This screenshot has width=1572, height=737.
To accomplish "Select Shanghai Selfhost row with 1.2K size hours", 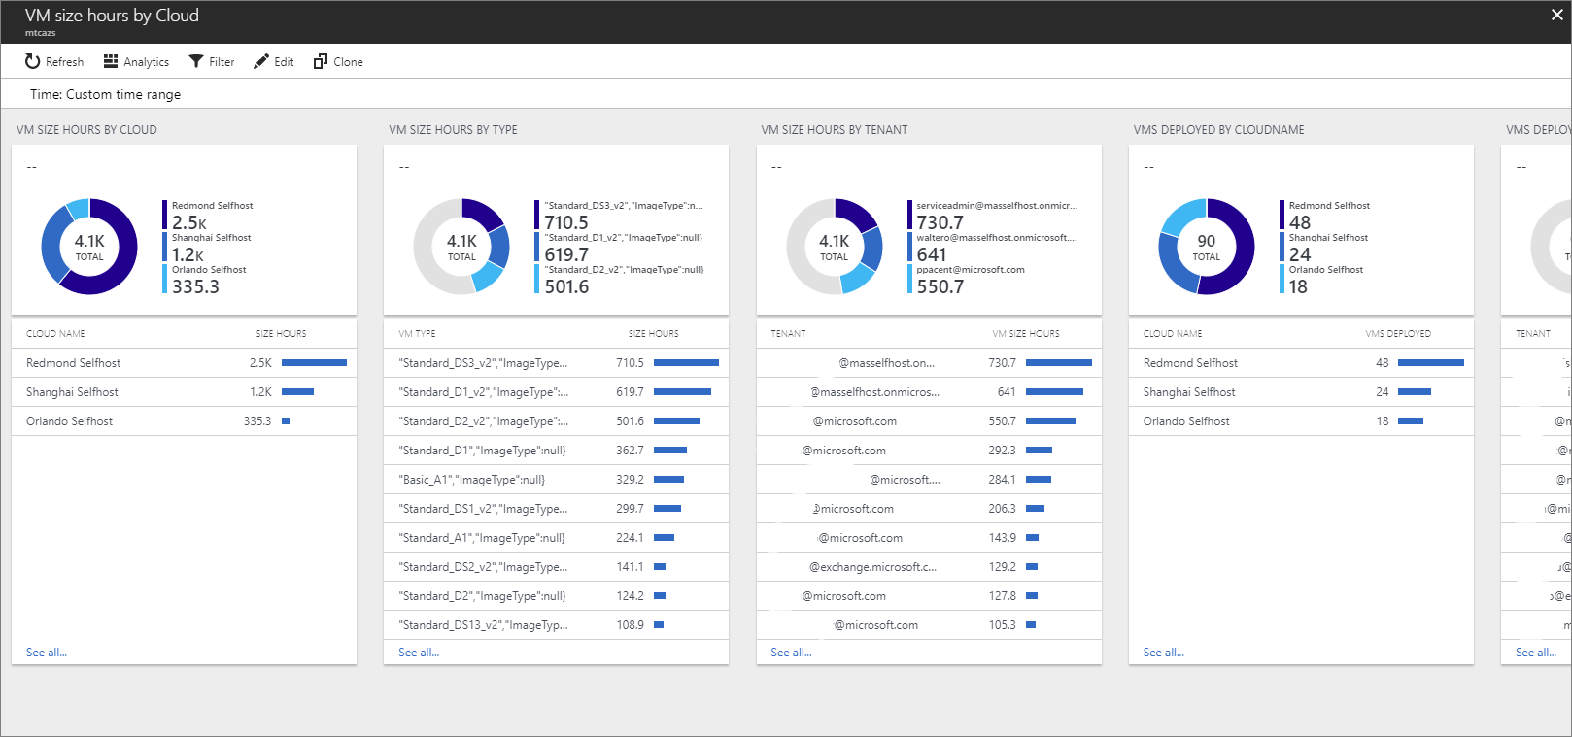I will [x=184, y=392].
